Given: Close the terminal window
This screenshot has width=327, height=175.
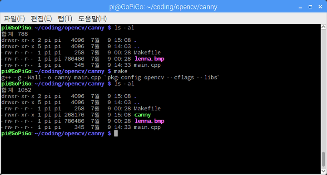Looking at the screenshot, I should pos(320,7).
